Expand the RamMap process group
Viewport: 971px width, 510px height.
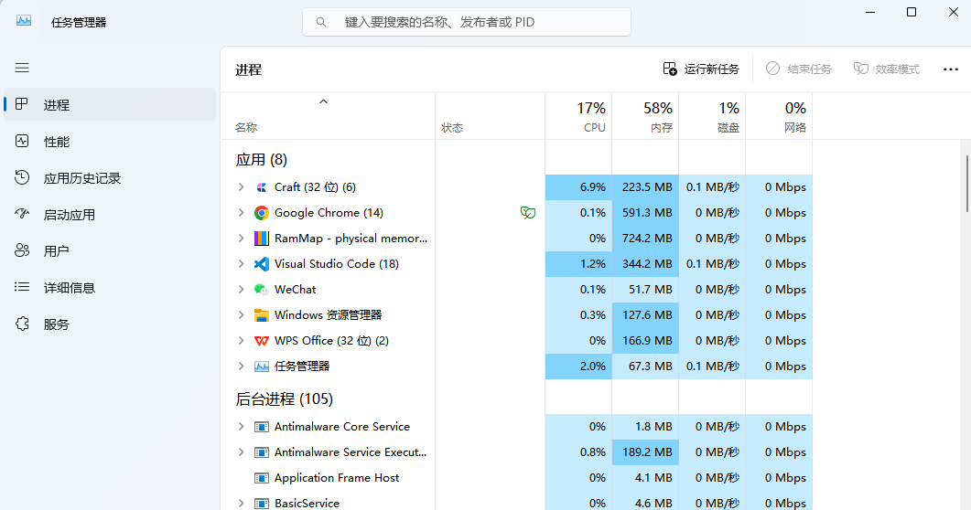(242, 238)
